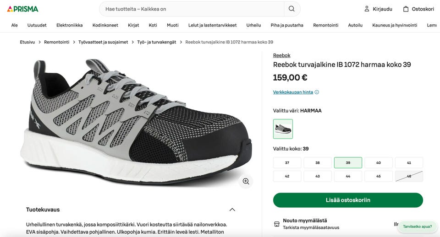Image resolution: width=440 pixels, height=237 pixels.
Task: Select shoe size 45
Action: click(378, 176)
